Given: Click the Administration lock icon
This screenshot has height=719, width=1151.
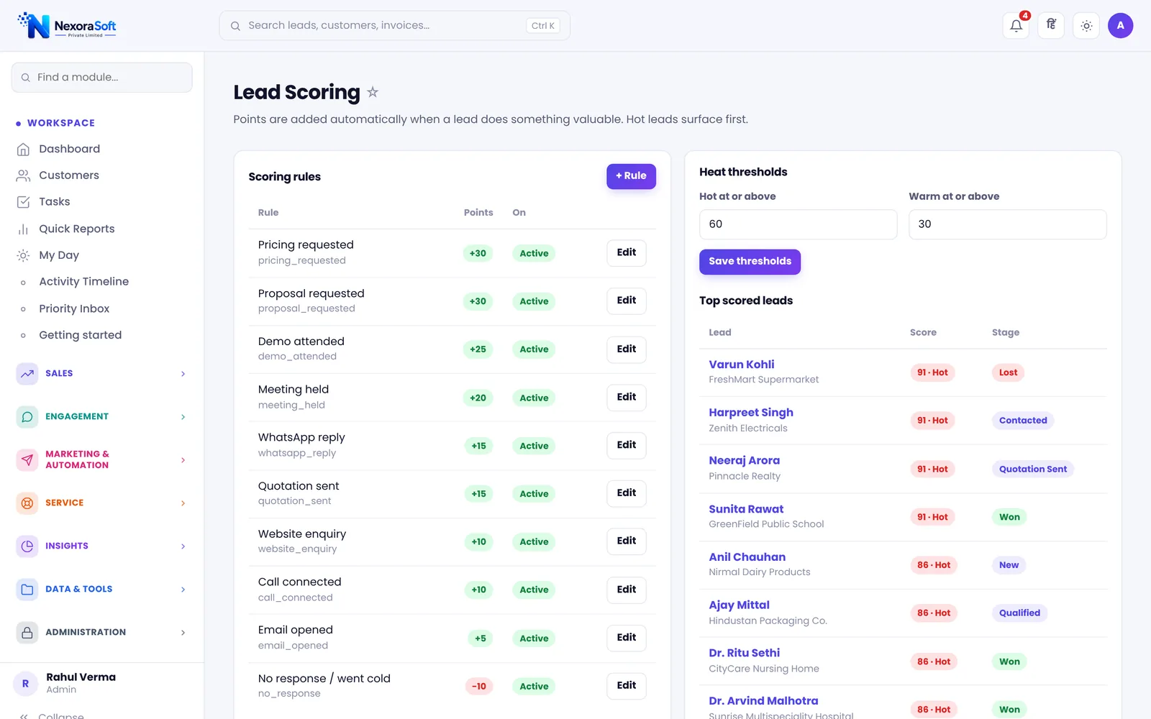Looking at the screenshot, I should click(27, 632).
